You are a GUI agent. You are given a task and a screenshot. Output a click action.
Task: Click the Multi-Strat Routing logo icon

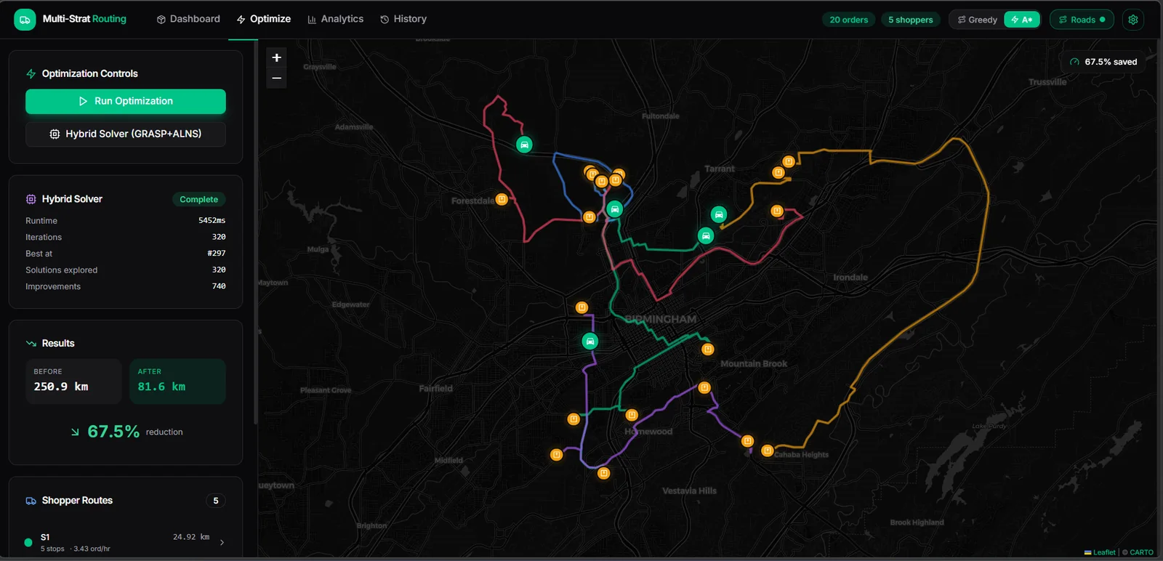(25, 20)
